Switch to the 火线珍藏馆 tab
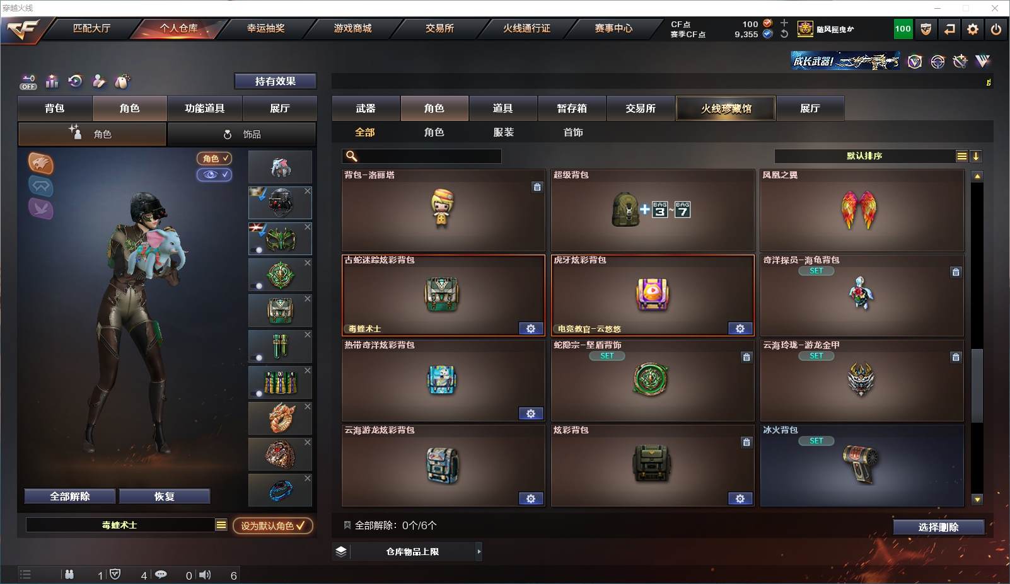This screenshot has width=1010, height=584. (x=726, y=108)
